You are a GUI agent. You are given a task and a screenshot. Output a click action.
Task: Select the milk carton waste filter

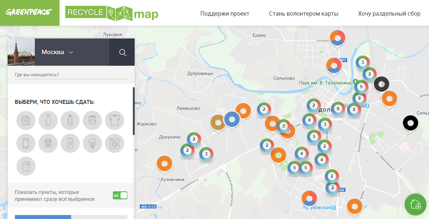26,166
